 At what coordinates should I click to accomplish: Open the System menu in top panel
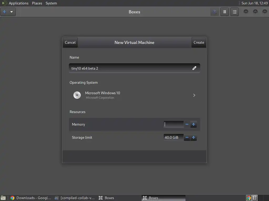pos(51,3)
